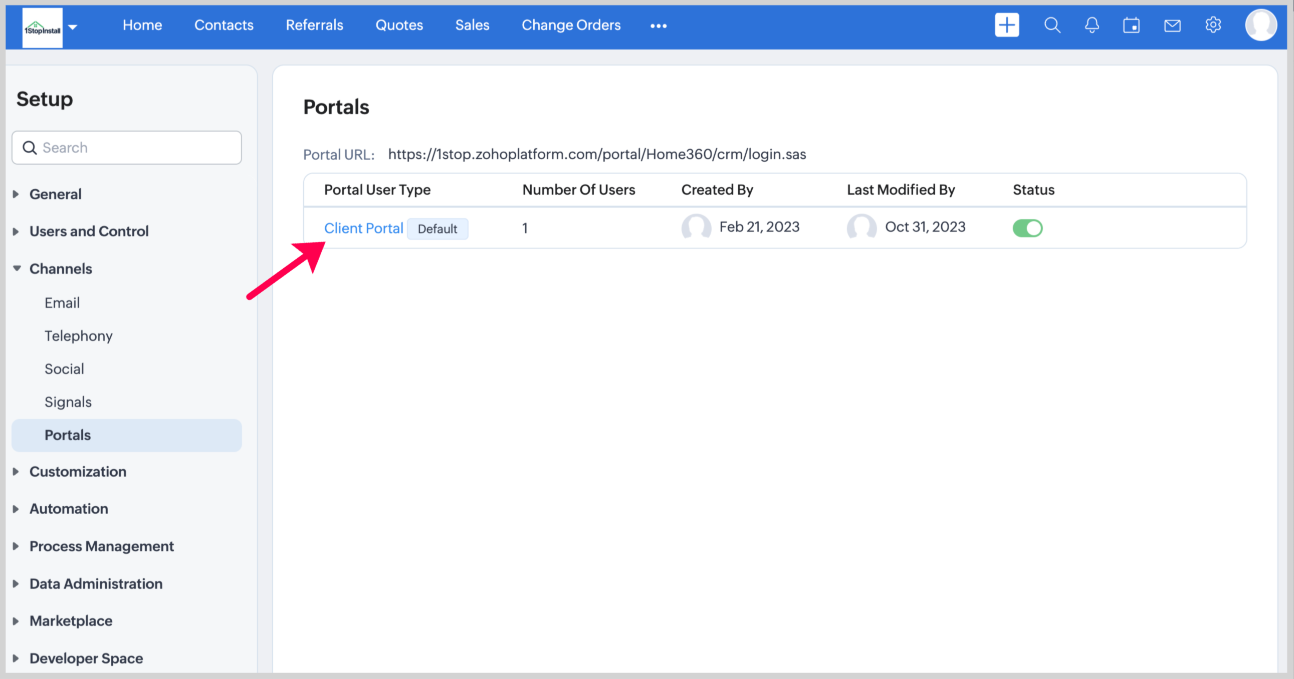Select Telephony under Channels
This screenshot has width=1294, height=679.
[78, 335]
